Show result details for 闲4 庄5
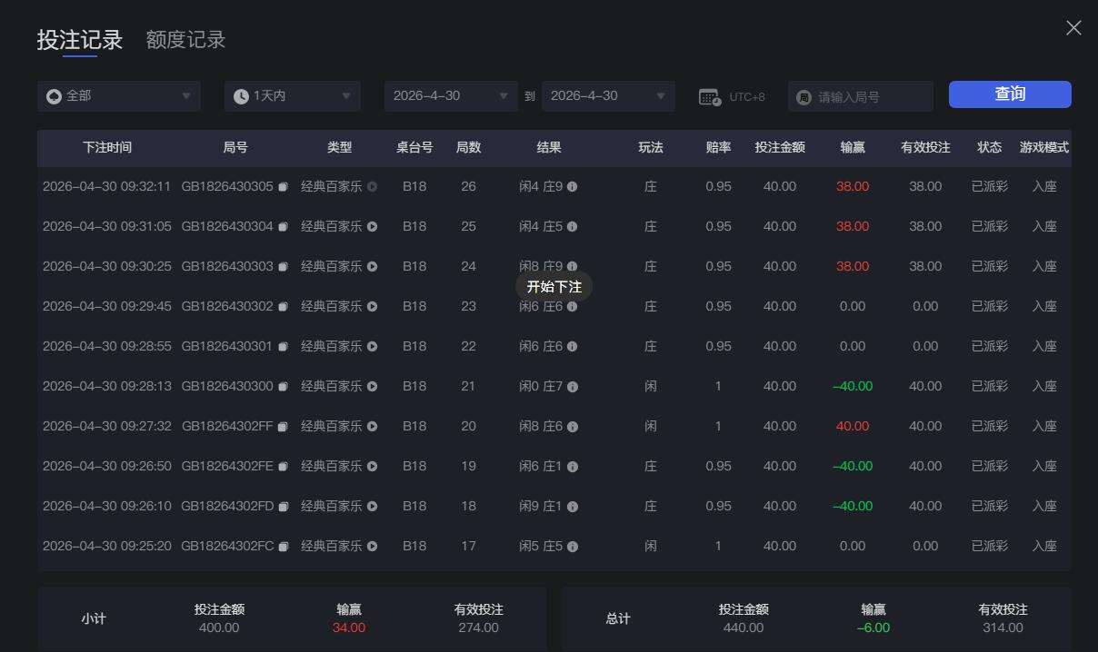Image resolution: width=1098 pixels, height=652 pixels. tap(573, 227)
